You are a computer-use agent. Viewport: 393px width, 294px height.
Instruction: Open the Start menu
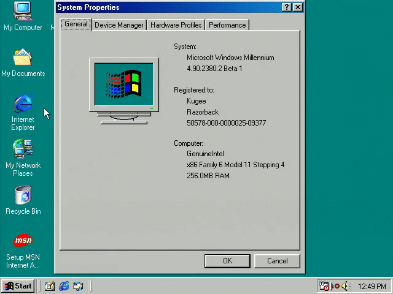tap(18, 286)
